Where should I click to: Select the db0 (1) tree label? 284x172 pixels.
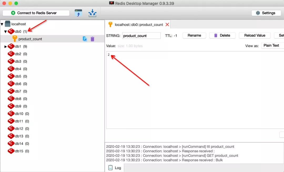point(21,32)
